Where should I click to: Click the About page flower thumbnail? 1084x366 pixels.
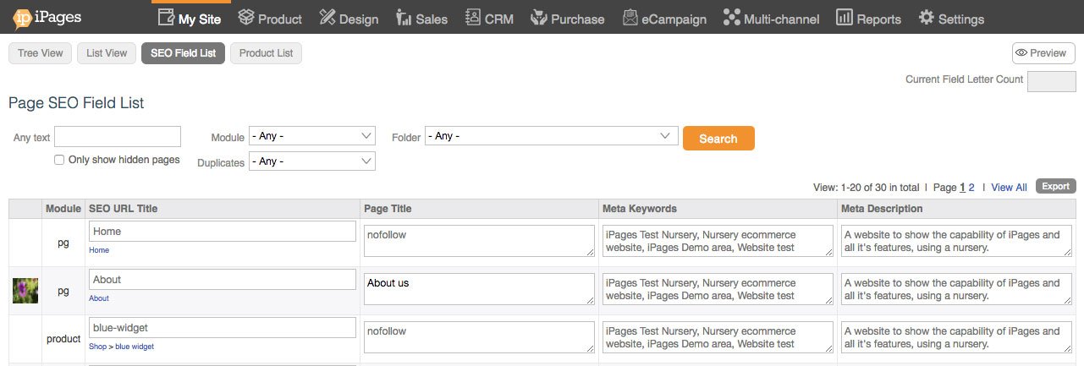click(25, 291)
